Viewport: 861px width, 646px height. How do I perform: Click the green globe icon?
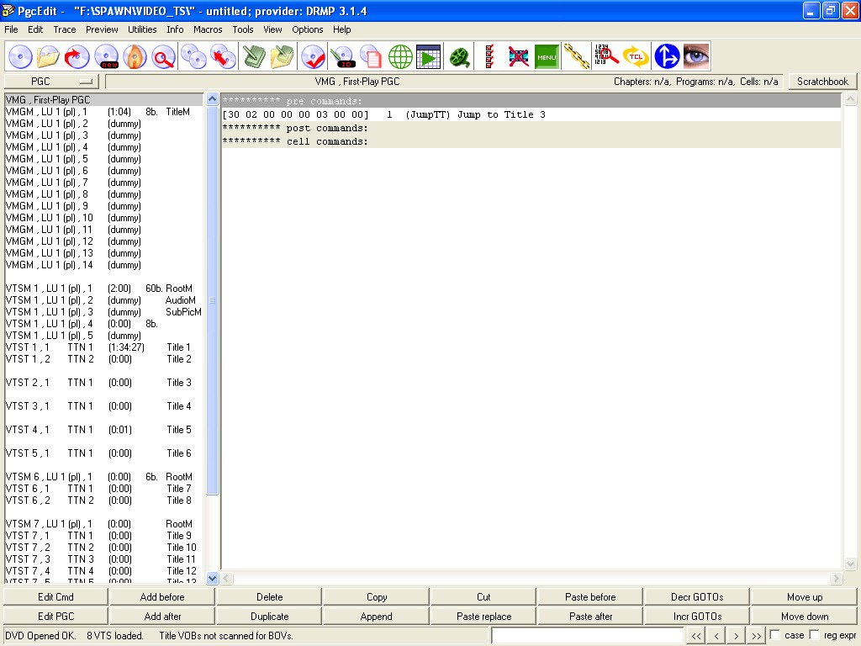[400, 56]
